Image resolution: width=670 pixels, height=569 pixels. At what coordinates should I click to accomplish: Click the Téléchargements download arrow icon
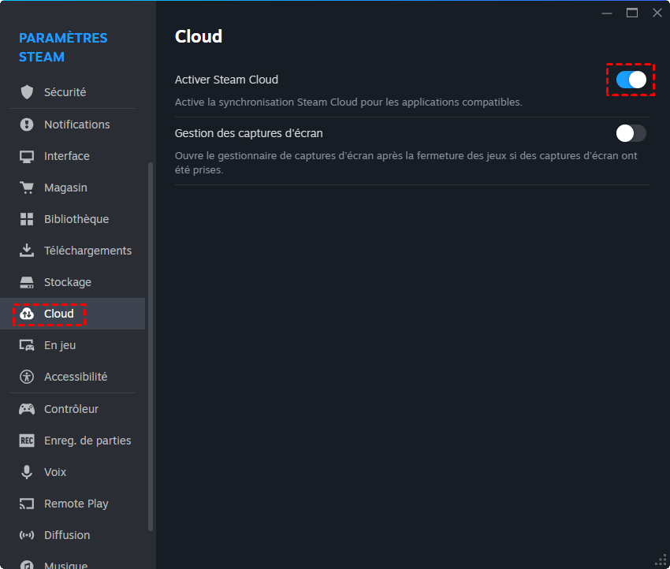[x=28, y=251]
